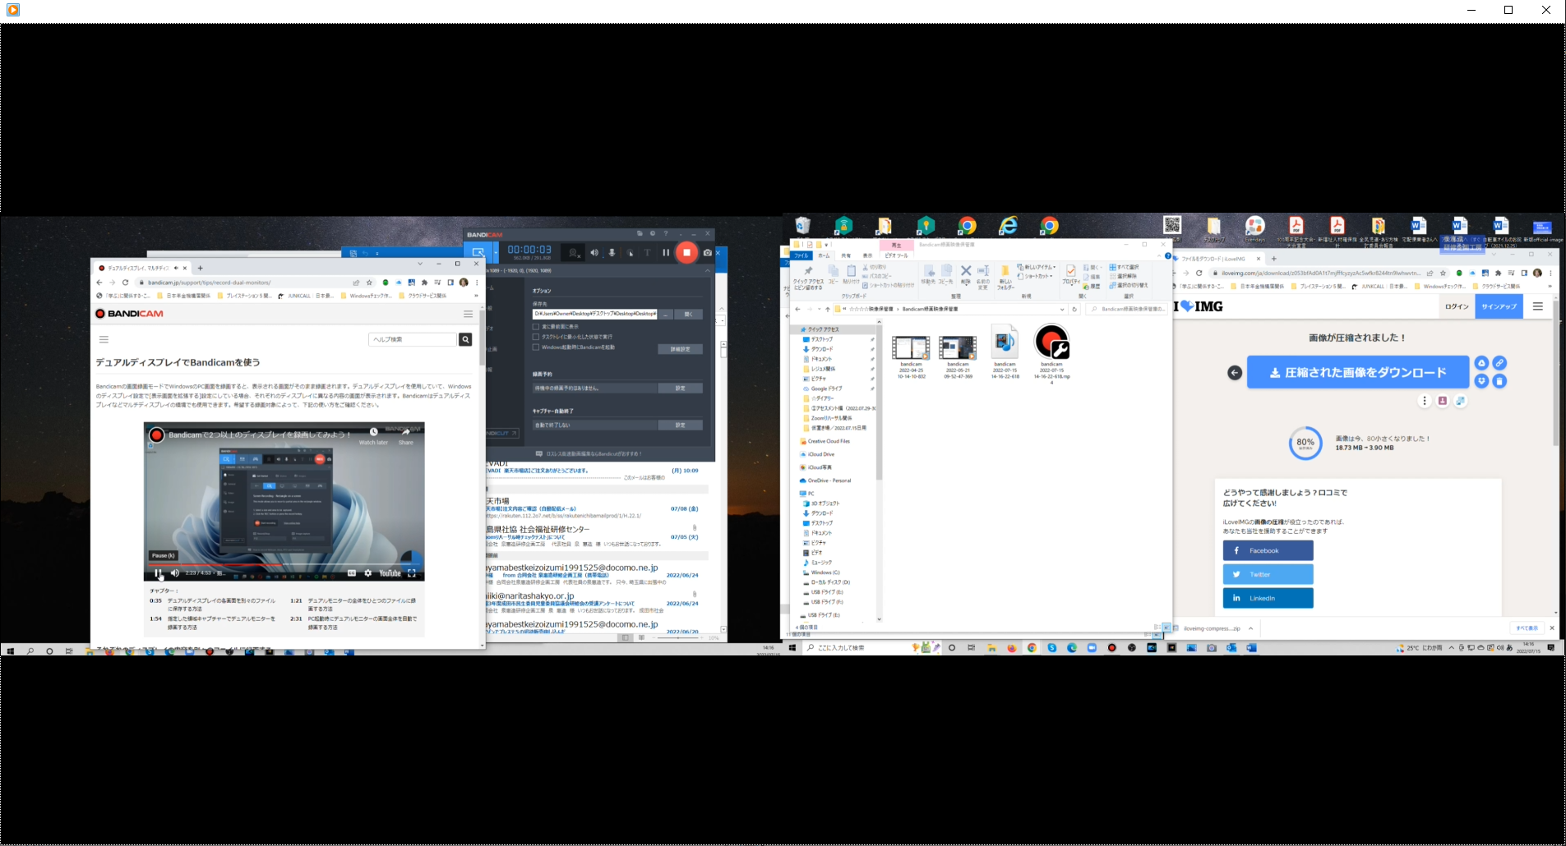This screenshot has height=846, width=1566.
Task: Click the help search field on Bandicam page
Action: [413, 339]
